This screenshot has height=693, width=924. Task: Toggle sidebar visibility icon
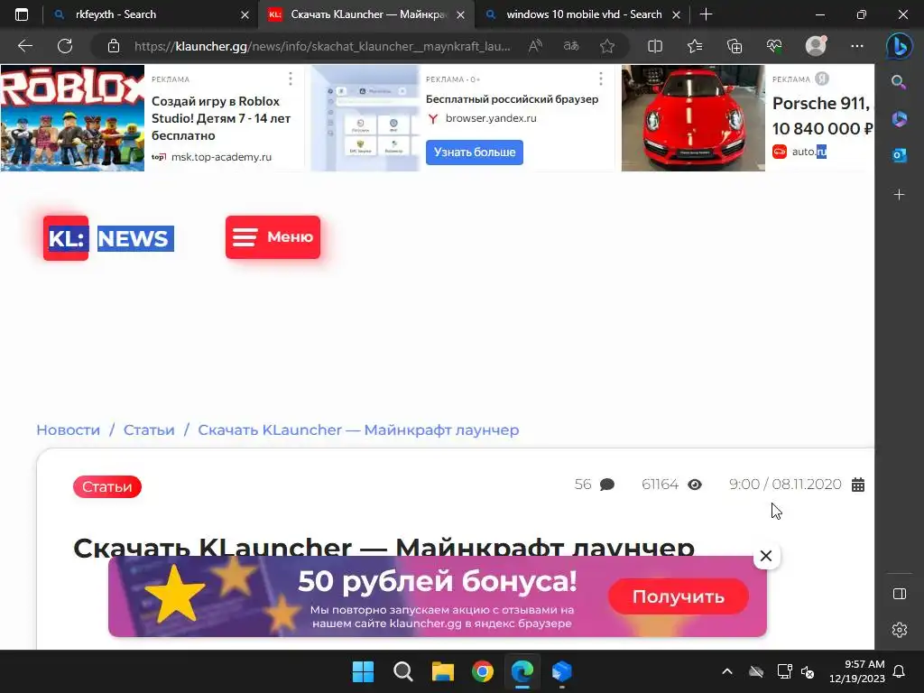coord(900,594)
